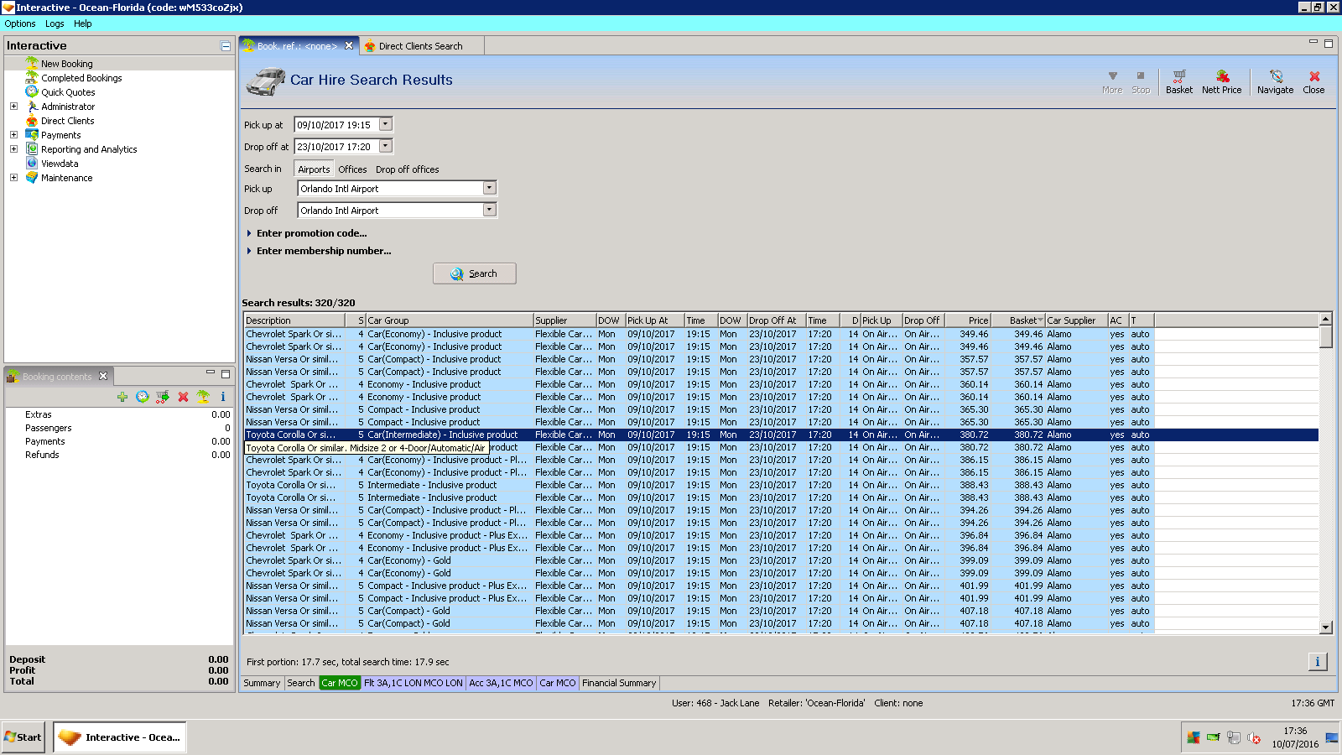Viewport: 1342px width, 755px height.
Task: Click the palm tree icon in Booking contents toolbar
Action: 203,397
